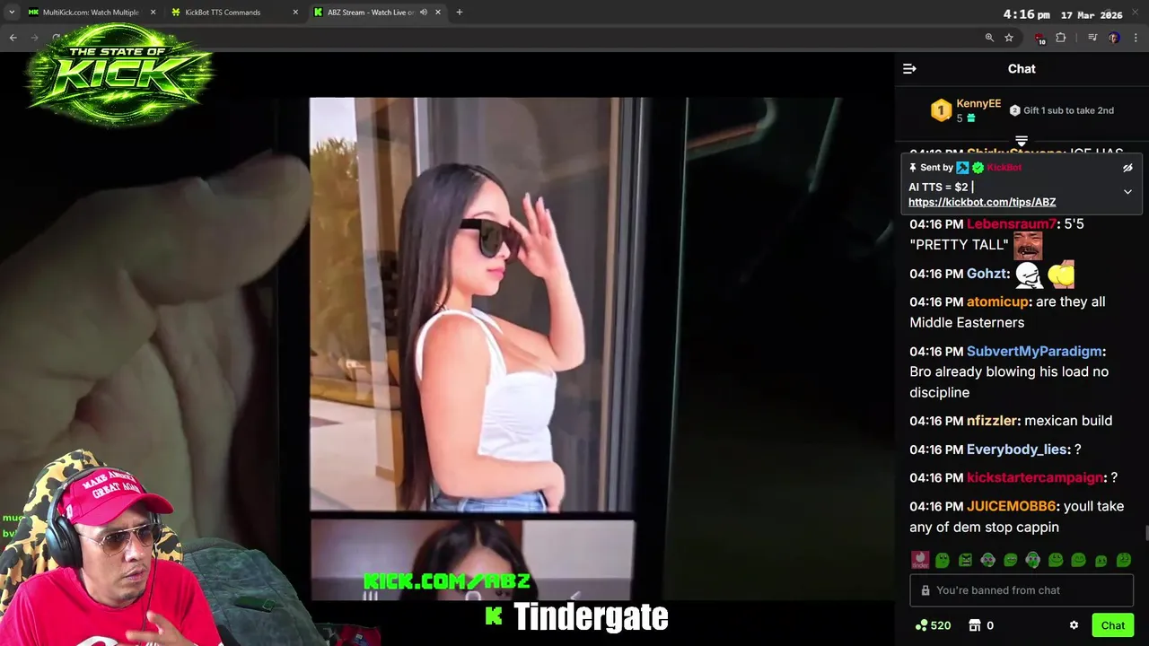Open the red extension with 10 badge
Screen dimensions: 1149x646
[1039, 39]
